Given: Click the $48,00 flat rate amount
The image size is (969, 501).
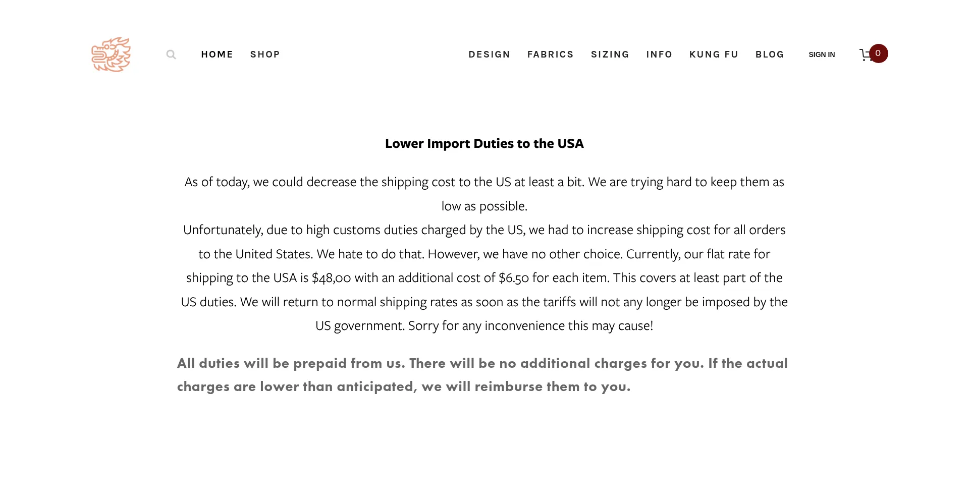Looking at the screenshot, I should (331, 278).
